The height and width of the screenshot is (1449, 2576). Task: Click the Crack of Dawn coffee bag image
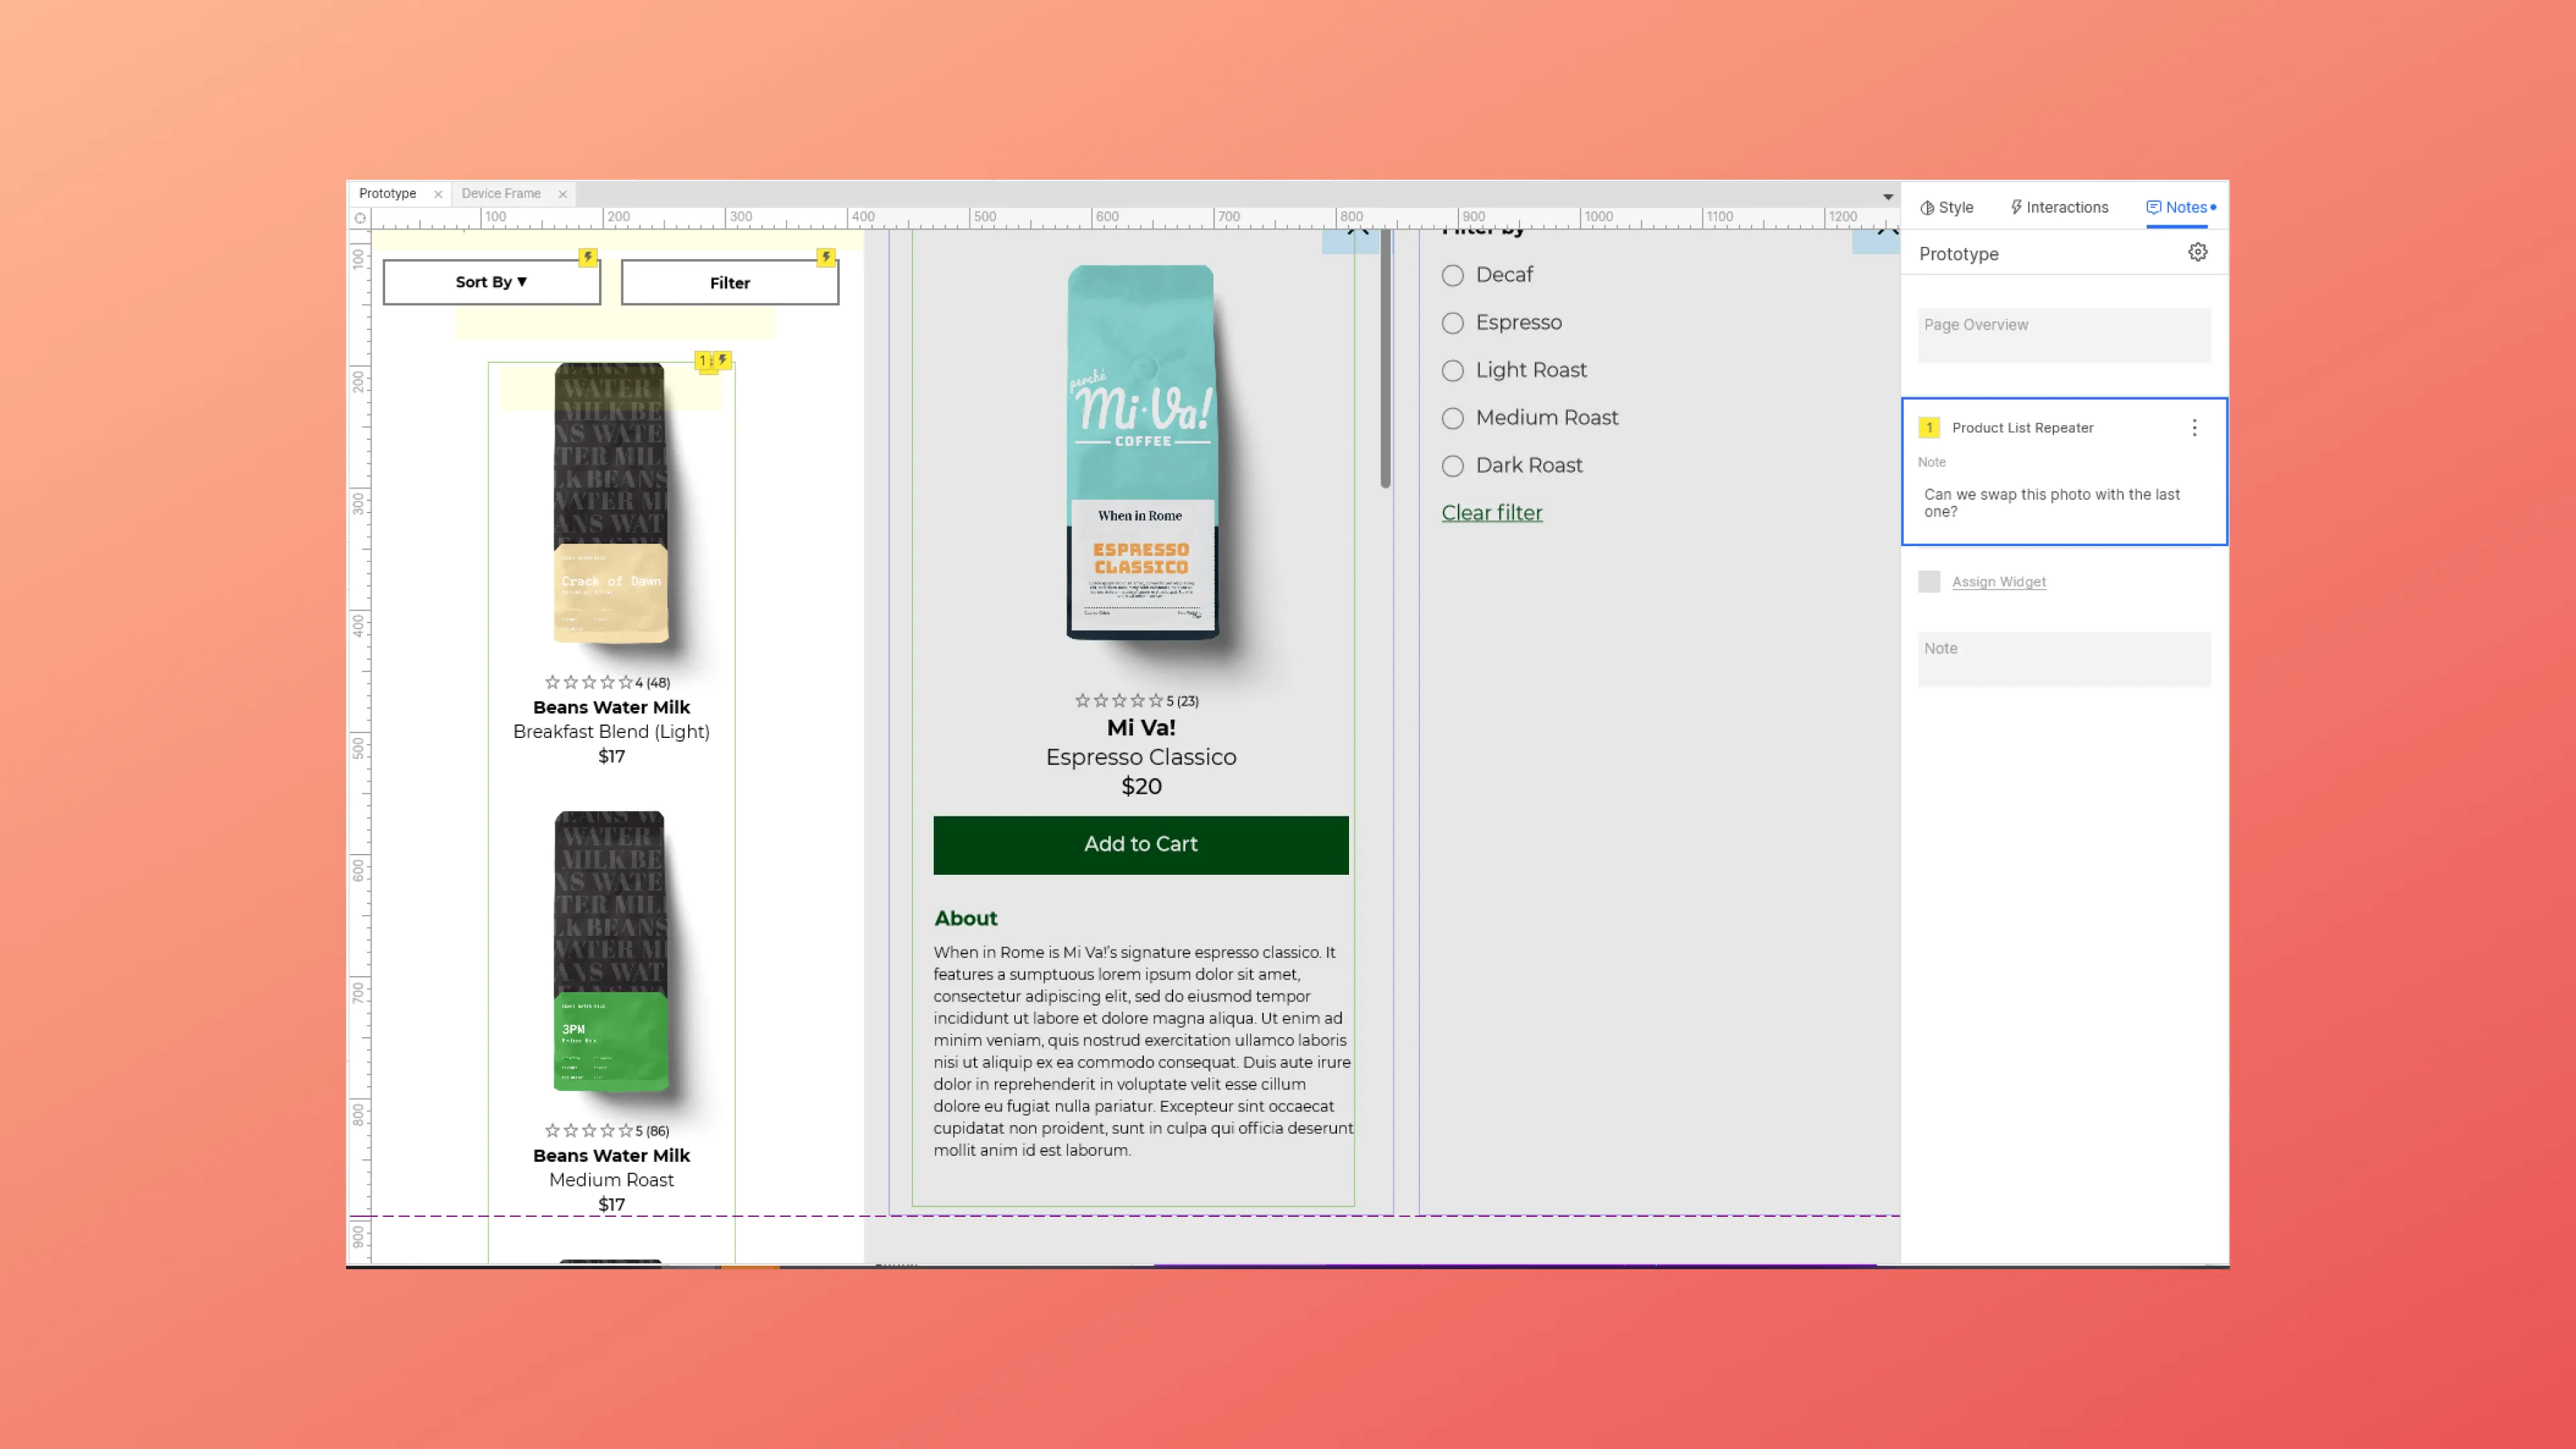[610, 503]
